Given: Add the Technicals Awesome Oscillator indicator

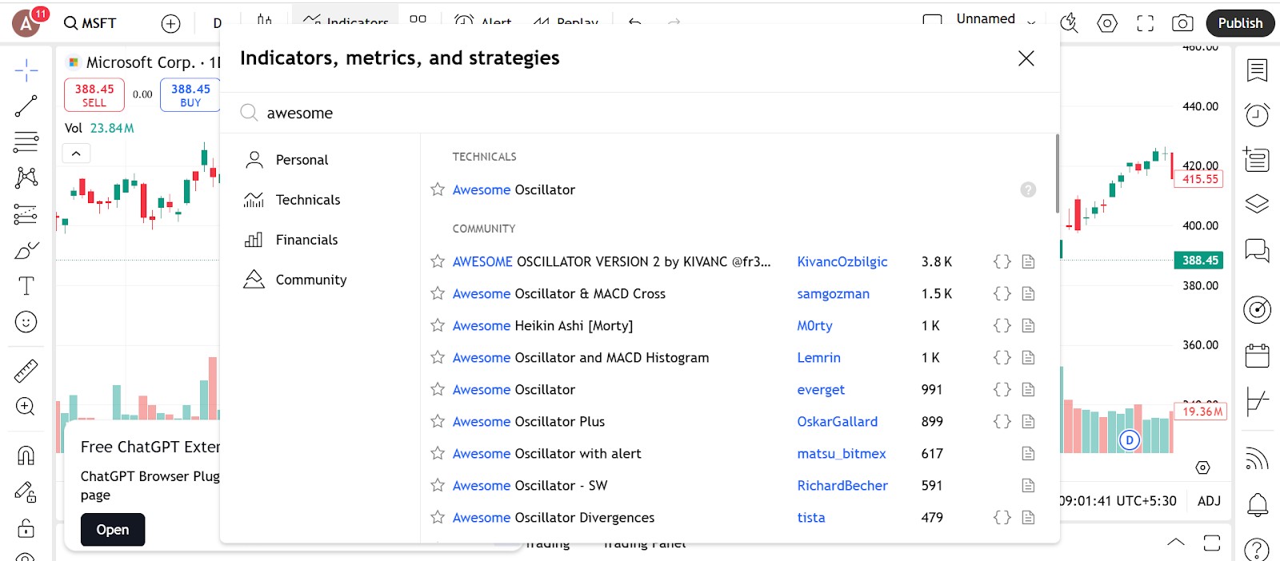Looking at the screenshot, I should tap(514, 189).
